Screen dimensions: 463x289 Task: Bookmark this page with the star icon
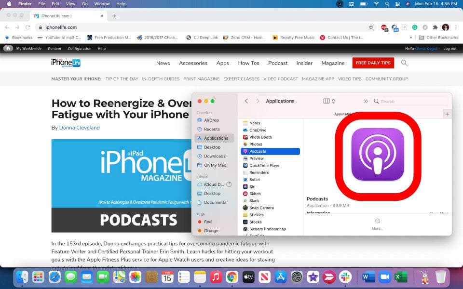coord(371,27)
